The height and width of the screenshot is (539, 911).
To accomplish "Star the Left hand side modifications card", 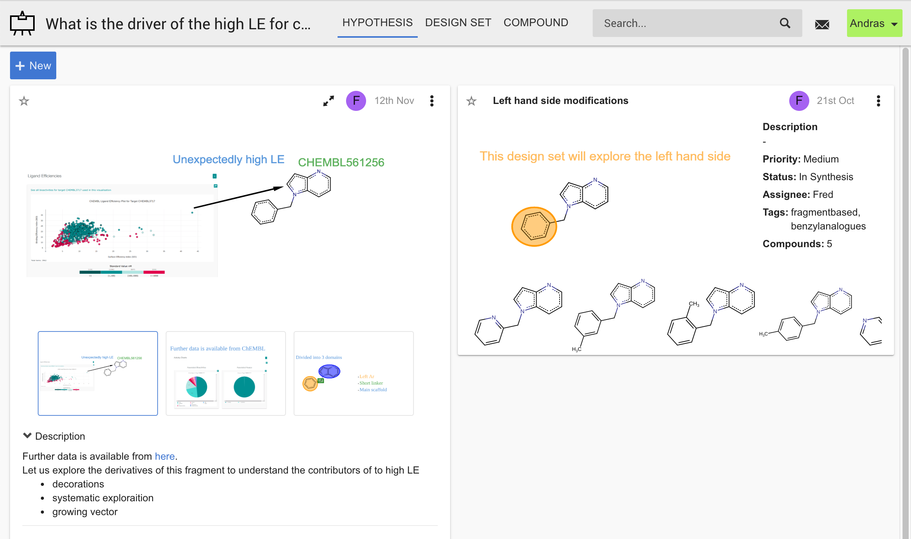I will click(x=471, y=101).
